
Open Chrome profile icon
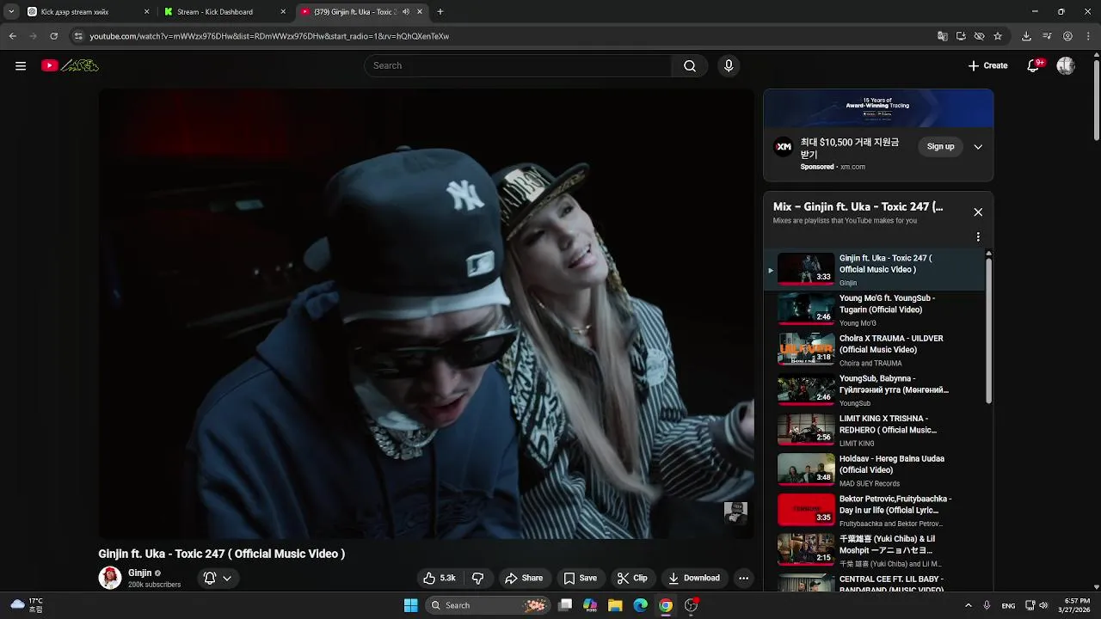coord(1067,36)
